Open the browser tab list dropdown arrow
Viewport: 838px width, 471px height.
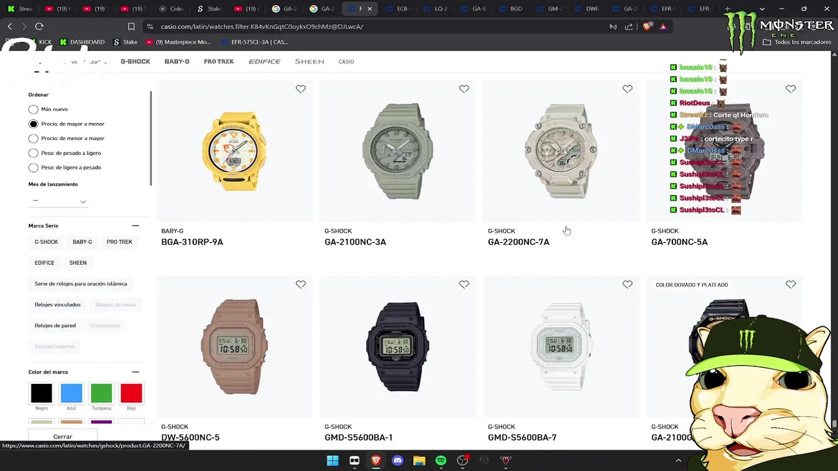click(761, 9)
